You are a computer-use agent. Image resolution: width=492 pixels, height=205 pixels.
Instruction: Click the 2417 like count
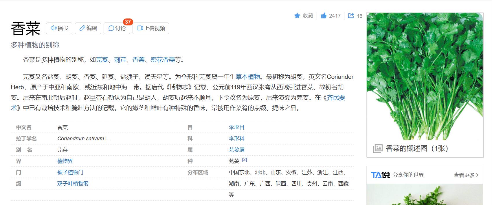(x=335, y=16)
